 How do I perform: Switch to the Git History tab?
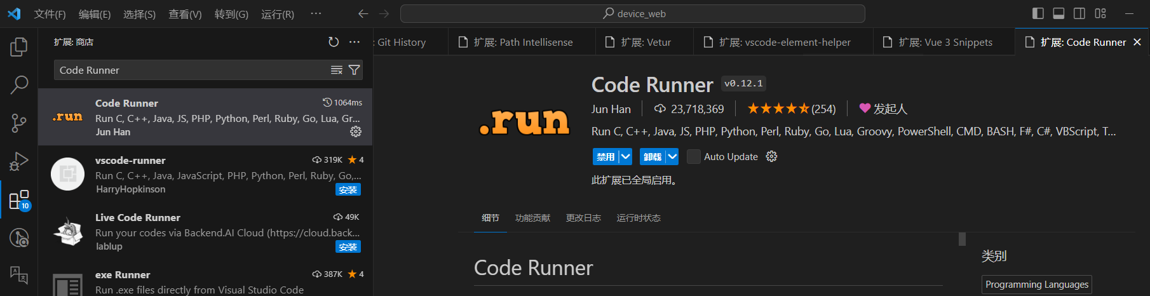(410, 42)
